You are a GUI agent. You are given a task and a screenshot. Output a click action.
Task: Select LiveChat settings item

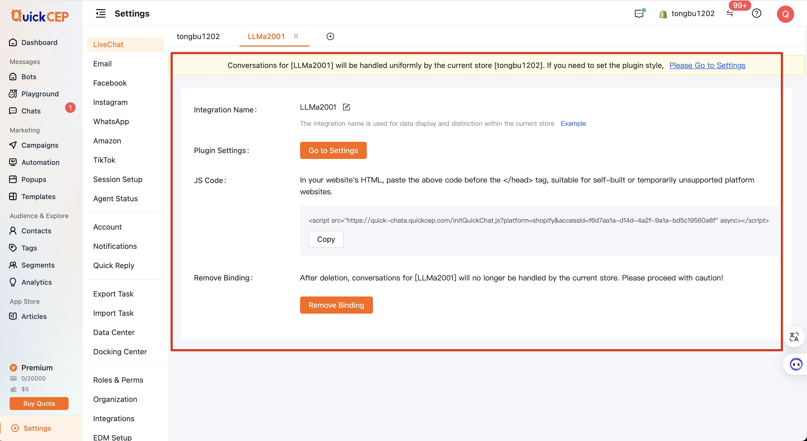(125, 44)
